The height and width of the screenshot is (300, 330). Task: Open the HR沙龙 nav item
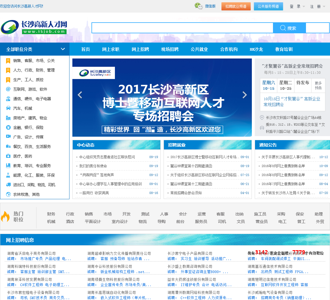256,49
